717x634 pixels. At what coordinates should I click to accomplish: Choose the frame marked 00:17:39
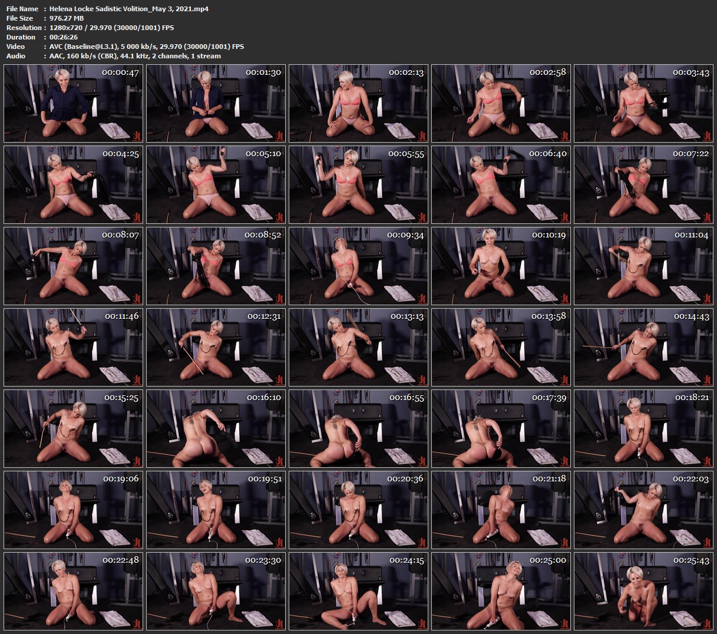point(501,428)
